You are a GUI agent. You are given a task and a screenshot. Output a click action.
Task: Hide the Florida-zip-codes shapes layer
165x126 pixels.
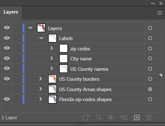[x=7, y=99]
